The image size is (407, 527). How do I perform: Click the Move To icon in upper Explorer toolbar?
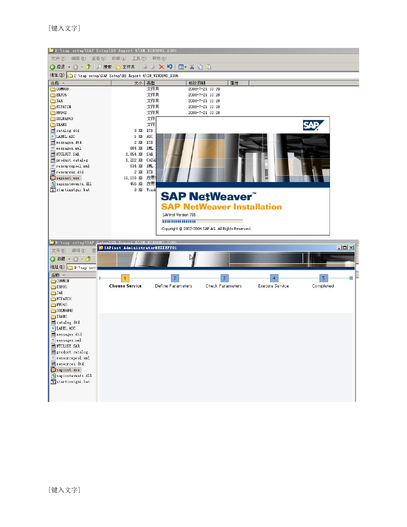click(x=145, y=67)
